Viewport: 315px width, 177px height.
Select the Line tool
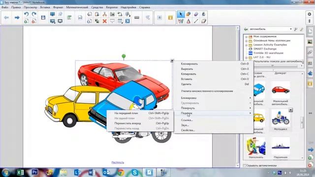(196, 21)
